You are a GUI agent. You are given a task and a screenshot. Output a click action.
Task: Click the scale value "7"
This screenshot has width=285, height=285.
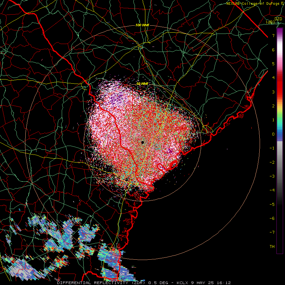click(x=273, y=35)
